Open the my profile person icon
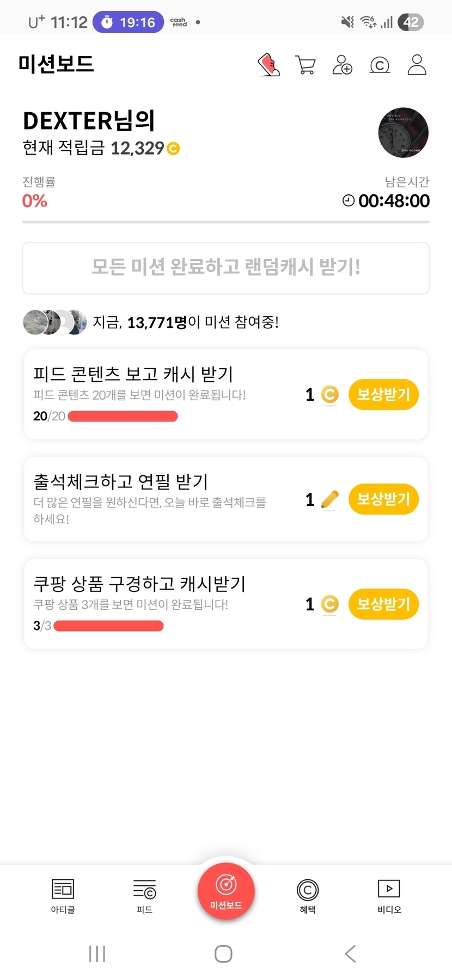 417,65
